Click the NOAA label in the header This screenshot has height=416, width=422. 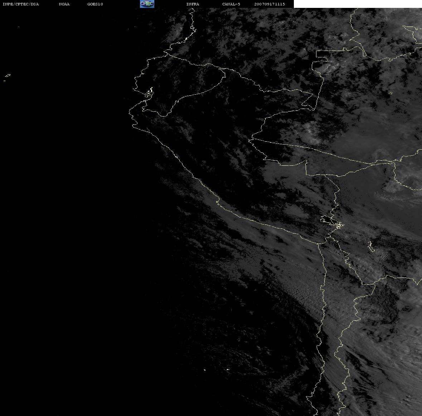[x=64, y=4]
